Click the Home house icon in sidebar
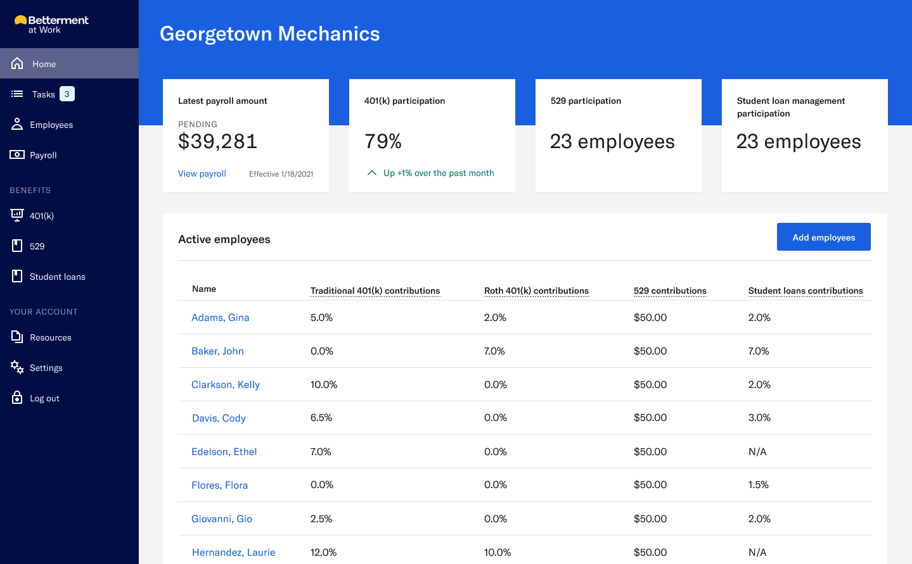The height and width of the screenshot is (564, 912). [x=16, y=63]
